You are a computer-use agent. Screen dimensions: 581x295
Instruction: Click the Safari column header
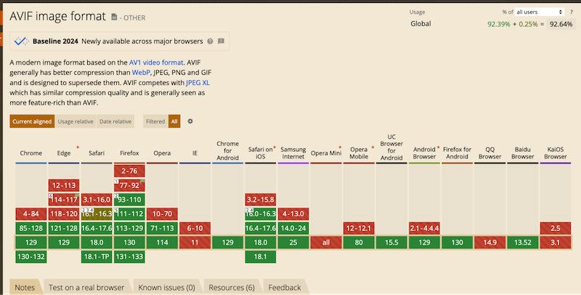pos(97,153)
